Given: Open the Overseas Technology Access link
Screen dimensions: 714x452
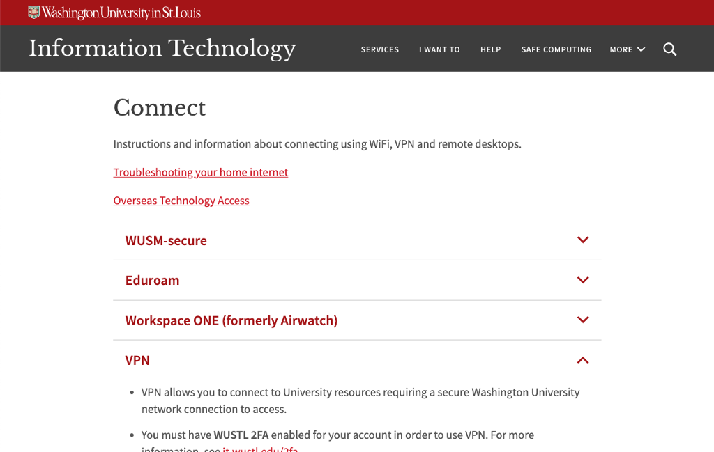Looking at the screenshot, I should (181, 201).
